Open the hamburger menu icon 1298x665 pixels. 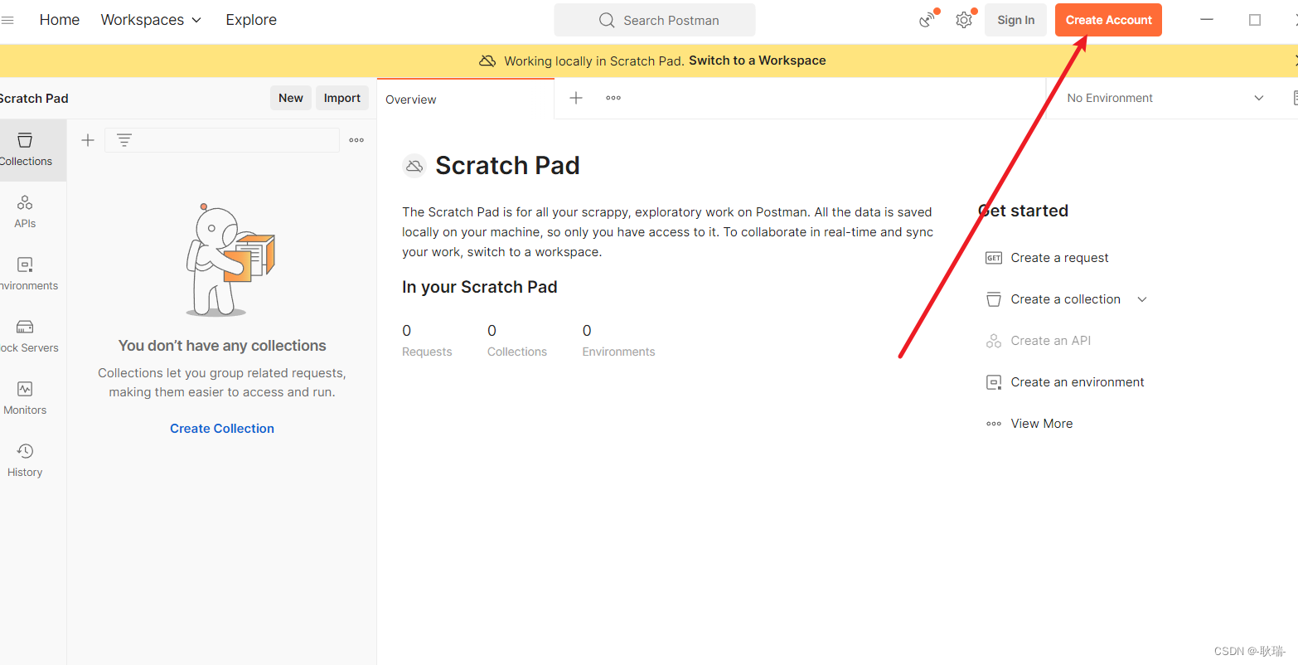7,20
